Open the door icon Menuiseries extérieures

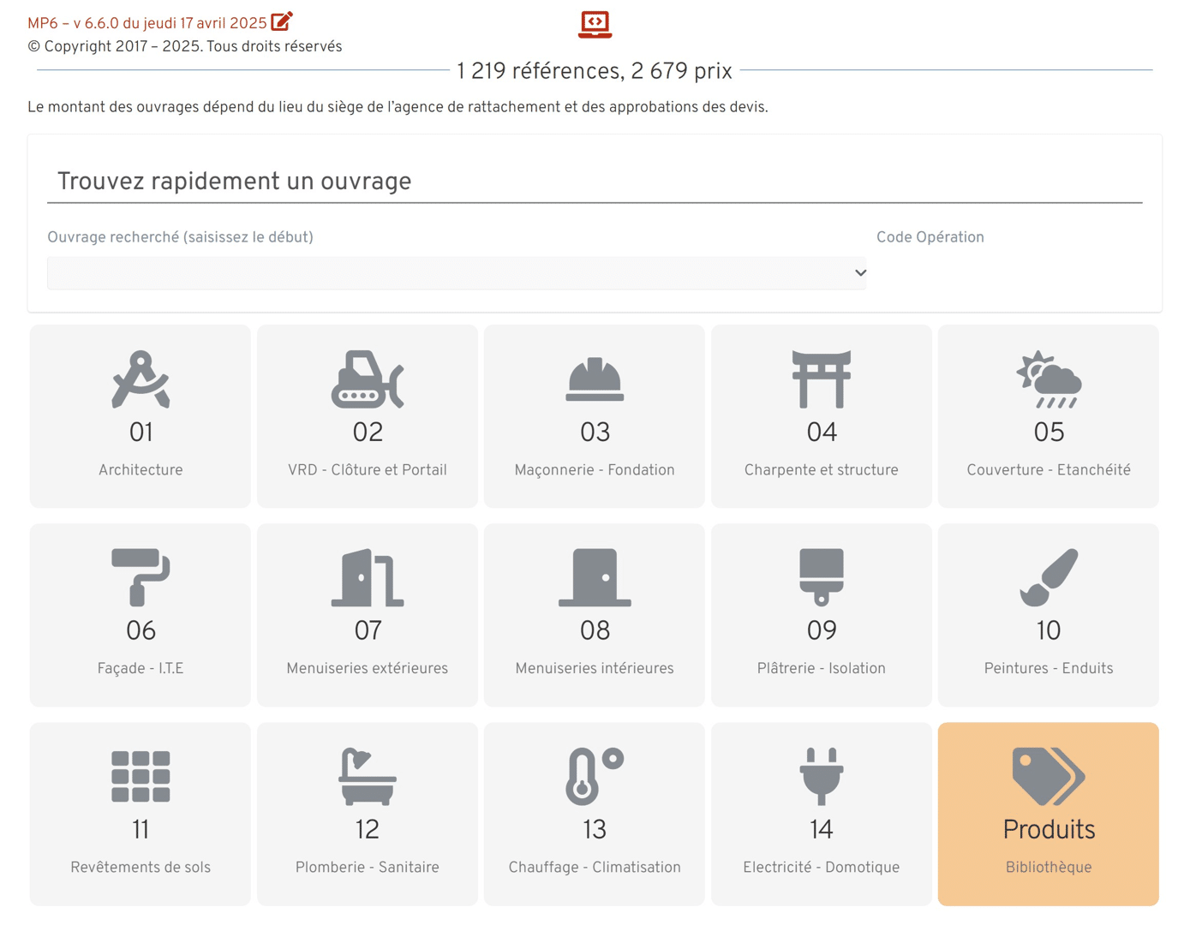[x=367, y=577]
